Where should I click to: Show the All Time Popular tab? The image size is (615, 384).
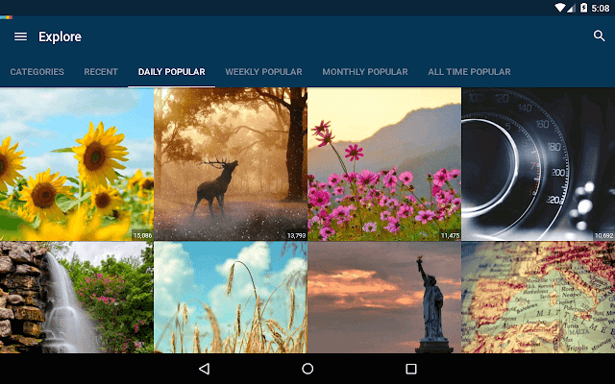[469, 72]
